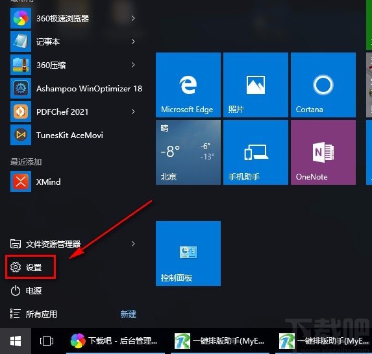Click the 记事本 name text
Image resolution: width=372 pixels, height=354 pixels.
coord(48,41)
